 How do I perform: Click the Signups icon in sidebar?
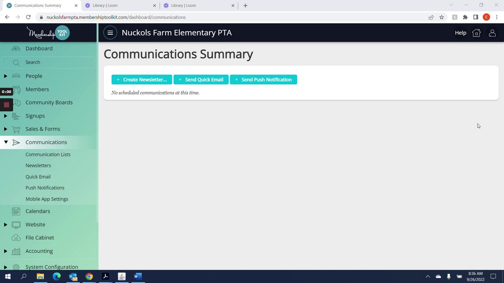coord(16,116)
